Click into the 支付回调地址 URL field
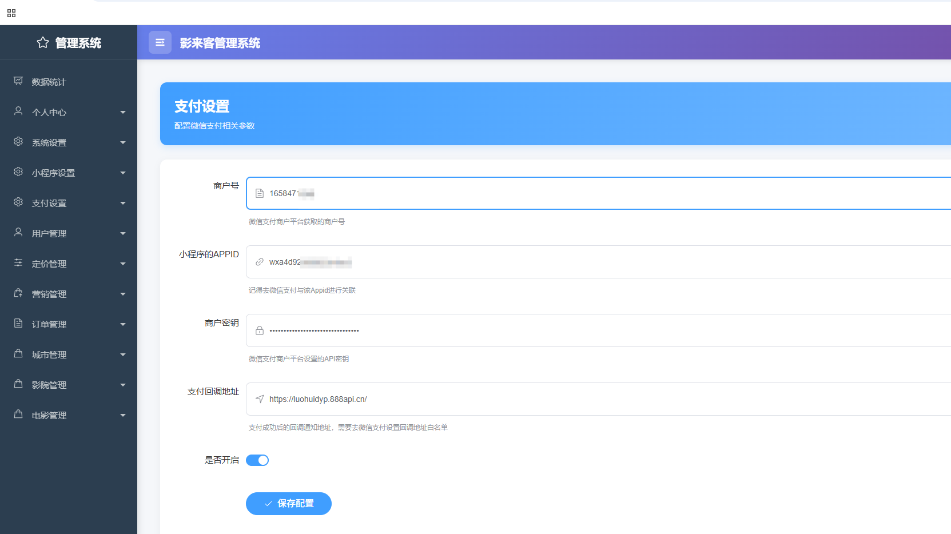This screenshot has height=534, width=951. [572, 399]
